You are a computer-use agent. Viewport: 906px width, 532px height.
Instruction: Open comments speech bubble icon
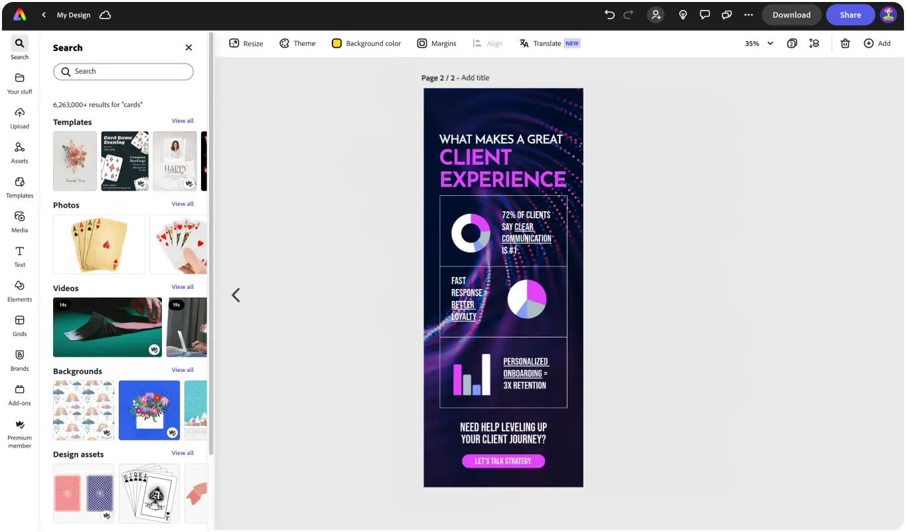pyautogui.click(x=705, y=15)
